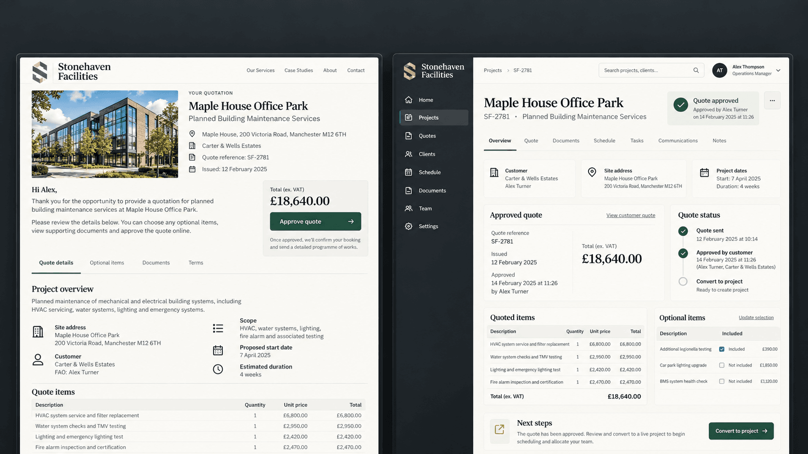The width and height of the screenshot is (808, 454).
Task: Check the Car park lighting upgrade checkbox
Action: (x=722, y=365)
